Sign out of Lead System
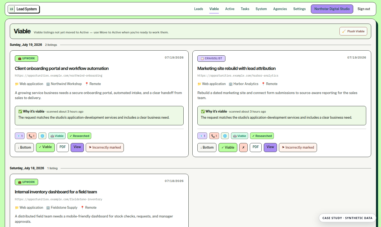 click(364, 9)
